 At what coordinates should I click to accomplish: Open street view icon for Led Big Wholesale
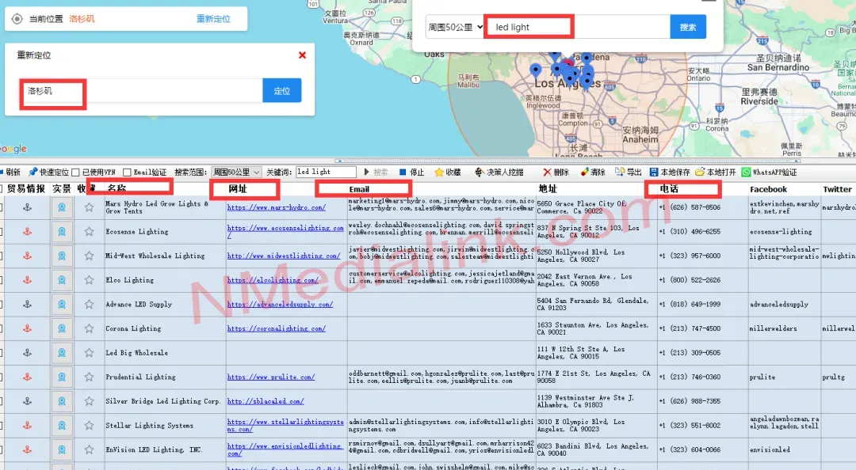point(62,353)
